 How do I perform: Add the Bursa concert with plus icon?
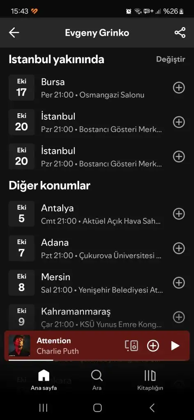pos(179,88)
